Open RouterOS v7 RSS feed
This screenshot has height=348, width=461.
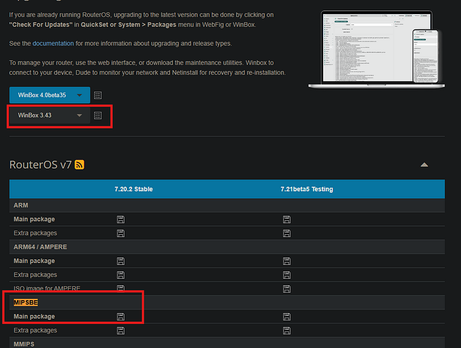point(79,164)
